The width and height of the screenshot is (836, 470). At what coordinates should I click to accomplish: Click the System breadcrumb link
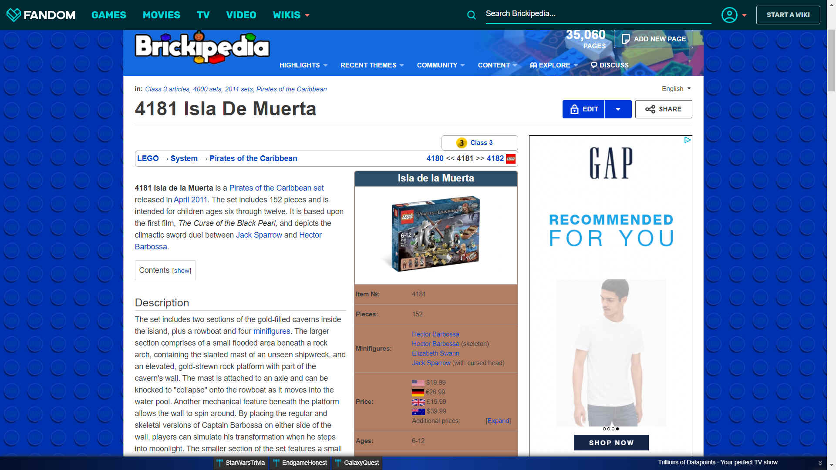[184, 158]
